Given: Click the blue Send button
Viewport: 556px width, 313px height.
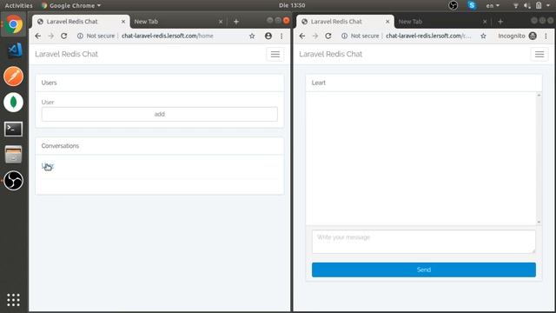Looking at the screenshot, I should point(424,270).
